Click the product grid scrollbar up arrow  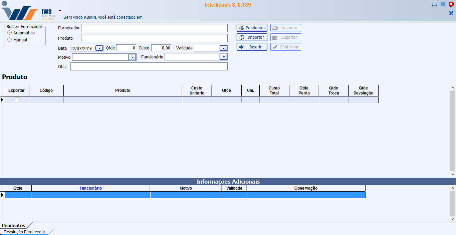click(453, 88)
